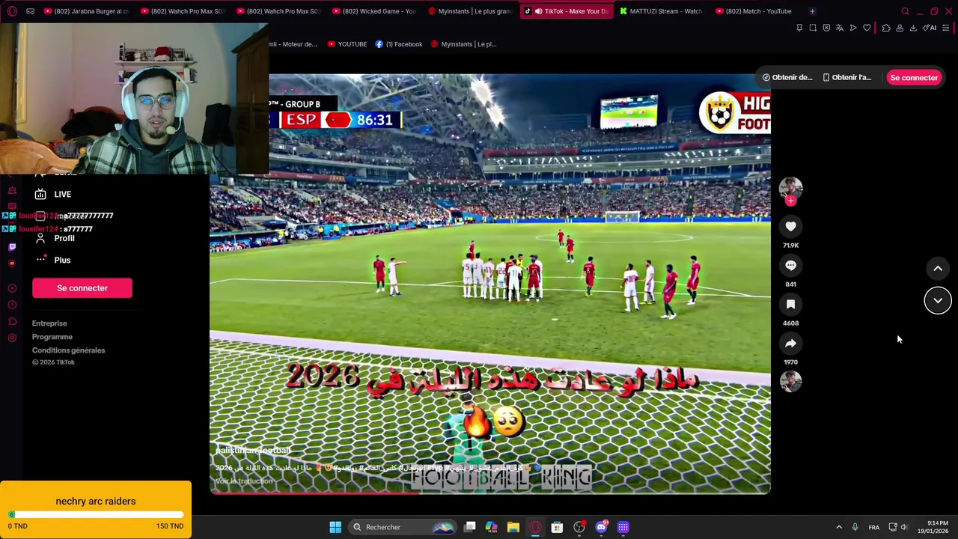Click the pinboard pin icon in toolbar
958x539 pixels.
coord(799,28)
